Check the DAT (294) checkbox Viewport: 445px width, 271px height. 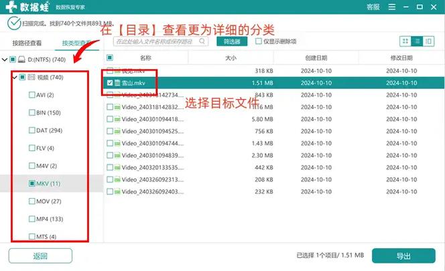click(x=32, y=130)
